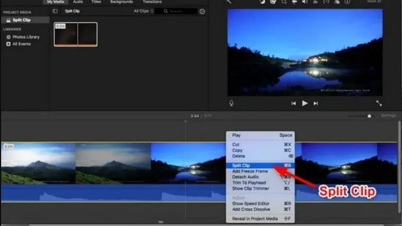The height and width of the screenshot is (226, 402).
Task: Open the noise reduction equalizer icon
Action: pyautogui.click(x=315, y=2)
